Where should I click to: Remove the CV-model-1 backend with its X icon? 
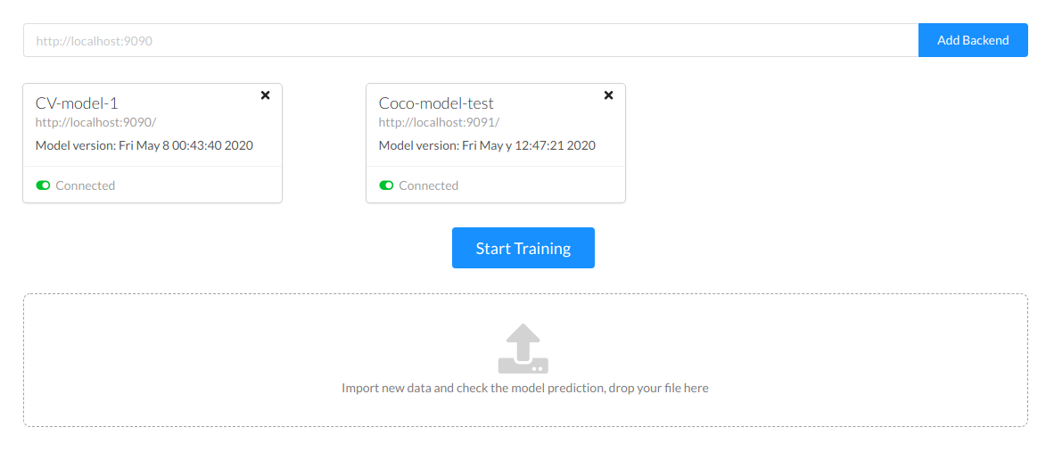coord(265,95)
